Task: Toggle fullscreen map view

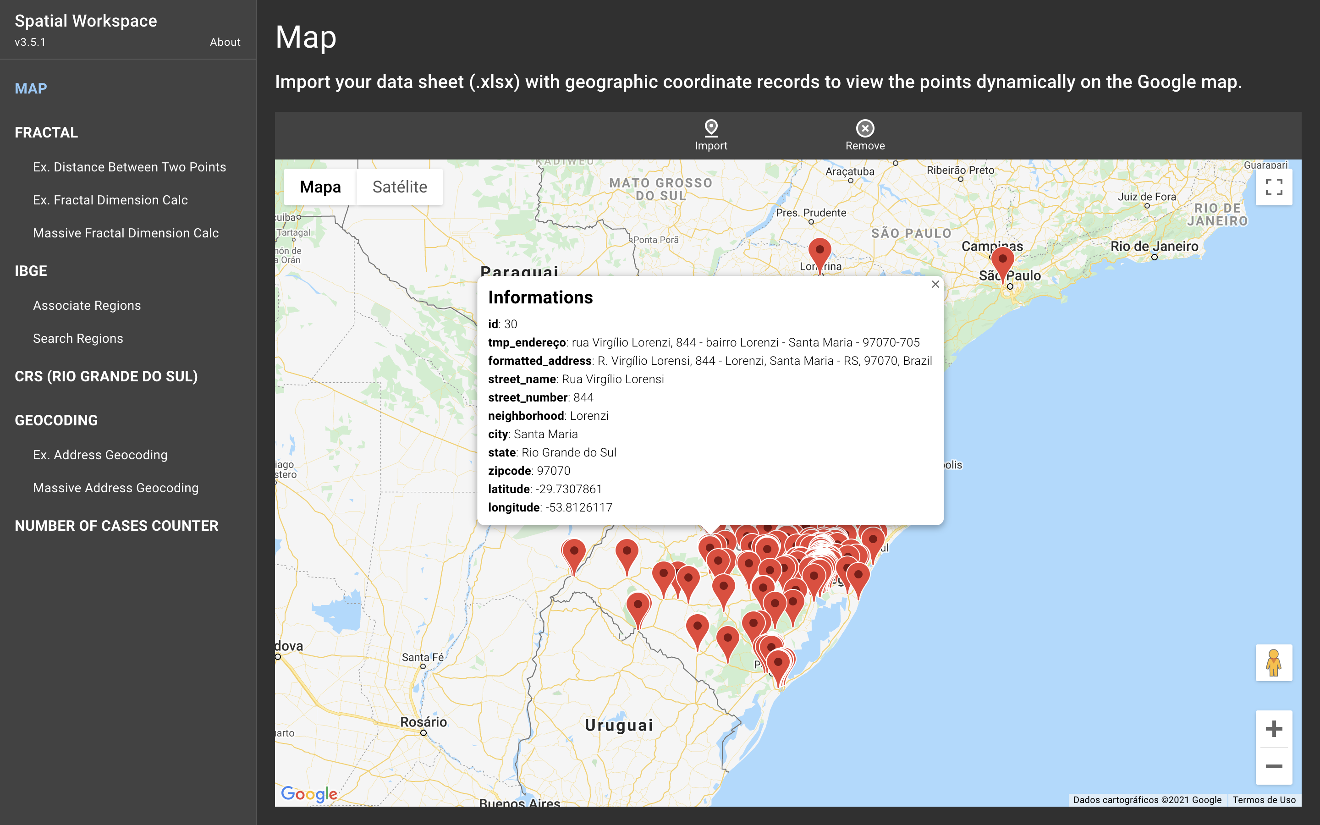Action: tap(1273, 187)
